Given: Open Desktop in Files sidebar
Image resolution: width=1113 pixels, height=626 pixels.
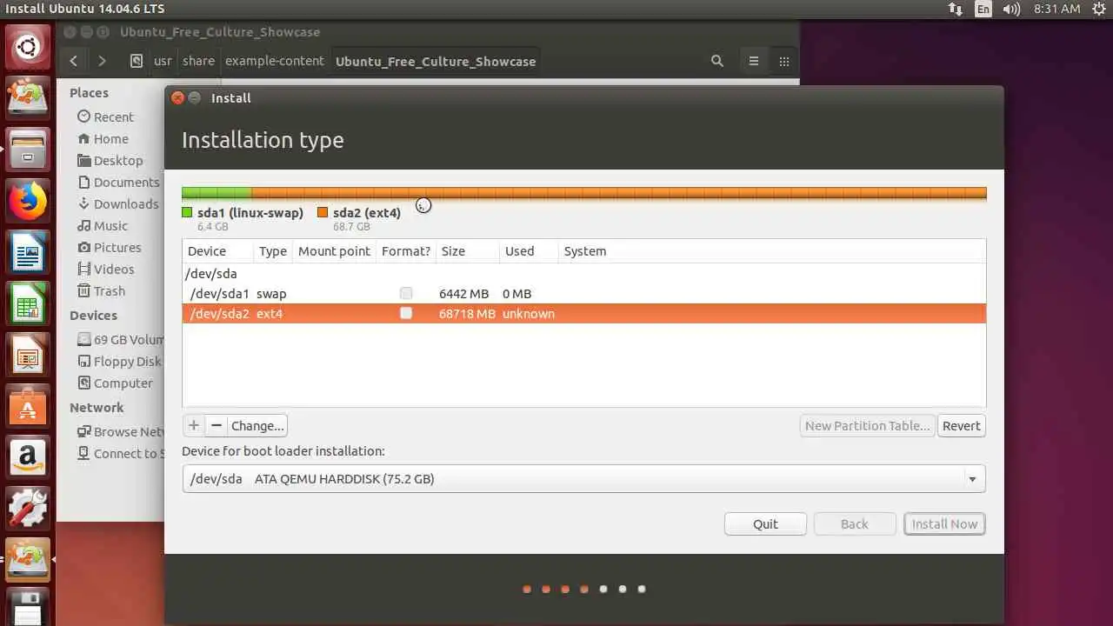Looking at the screenshot, I should 111,160.
